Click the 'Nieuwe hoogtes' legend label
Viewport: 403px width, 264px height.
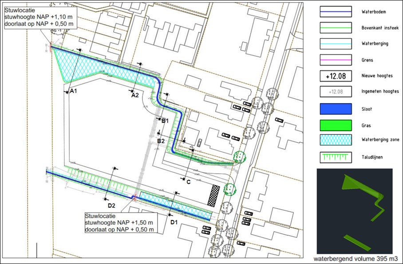(x=377, y=76)
